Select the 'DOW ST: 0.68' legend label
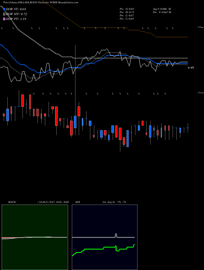 [16, 9]
